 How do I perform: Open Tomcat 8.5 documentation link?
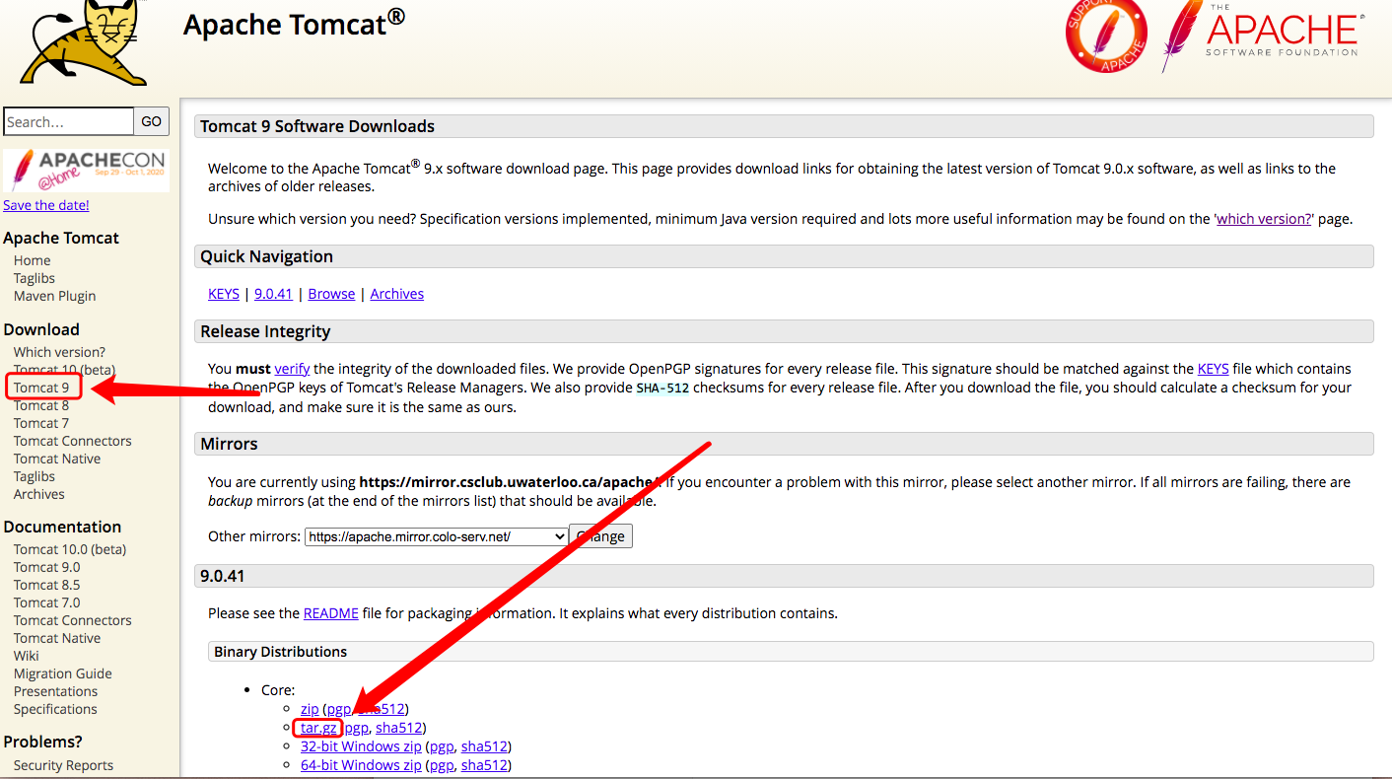tap(47, 585)
